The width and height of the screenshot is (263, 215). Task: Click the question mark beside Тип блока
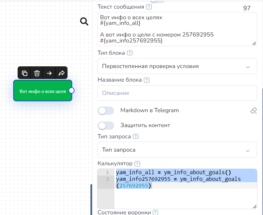click(x=130, y=53)
